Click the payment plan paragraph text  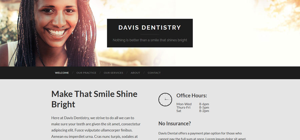202,136
